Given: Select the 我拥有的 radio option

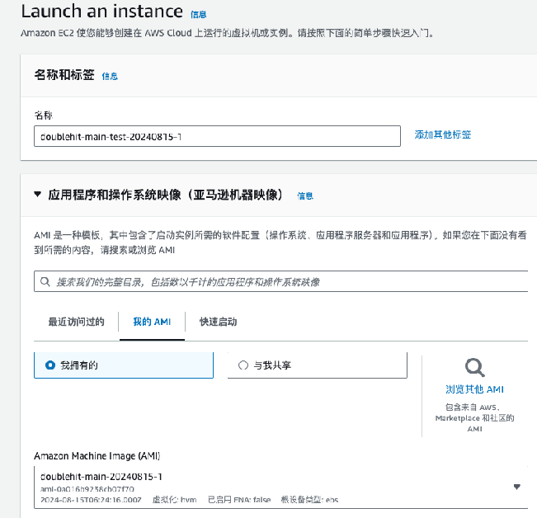Looking at the screenshot, I should coord(50,365).
